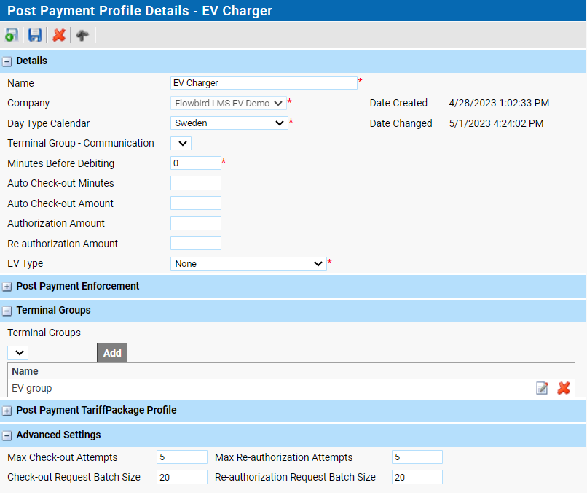Collapse the Details section
Image resolution: width=587 pixels, height=493 pixels.
[7, 61]
